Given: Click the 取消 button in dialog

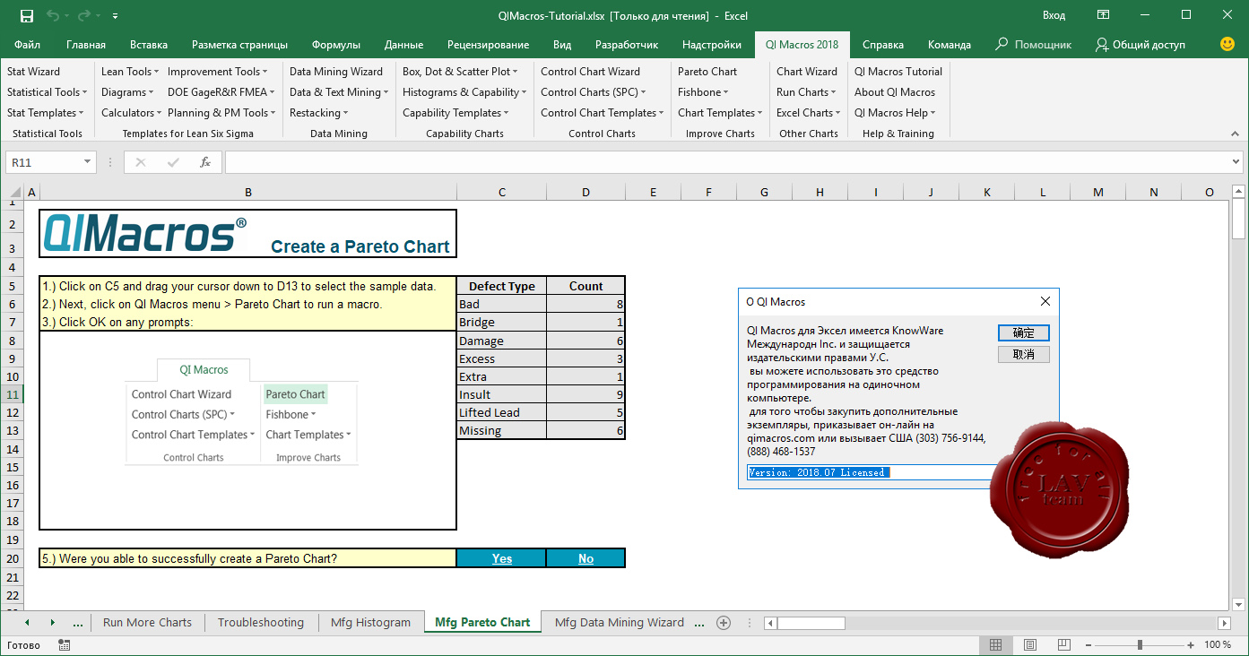Looking at the screenshot, I should pyautogui.click(x=1023, y=355).
